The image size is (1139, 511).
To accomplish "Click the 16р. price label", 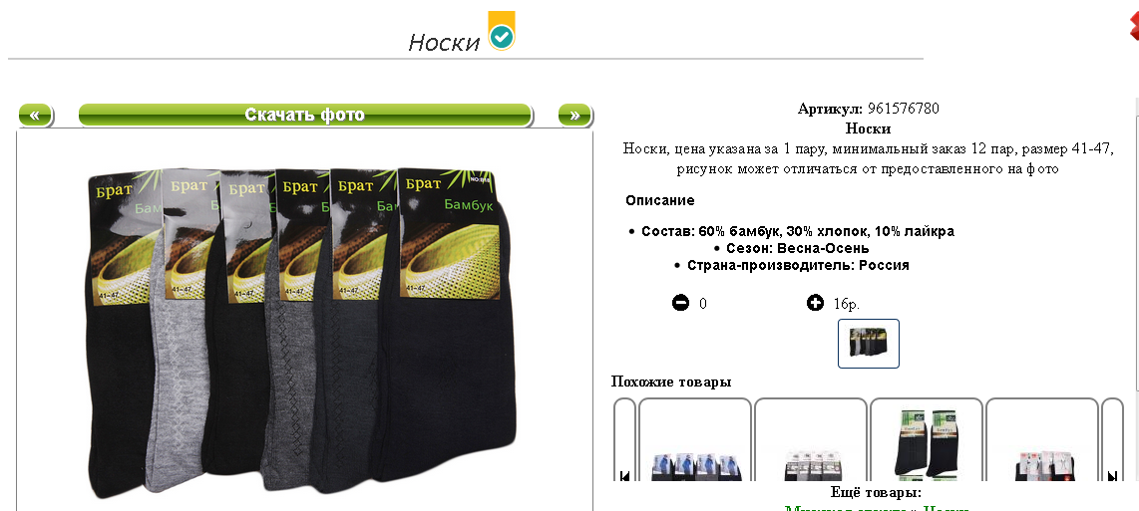I will [x=847, y=304].
